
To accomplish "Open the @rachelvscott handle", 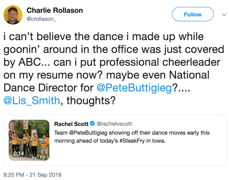I will click(114, 124).
